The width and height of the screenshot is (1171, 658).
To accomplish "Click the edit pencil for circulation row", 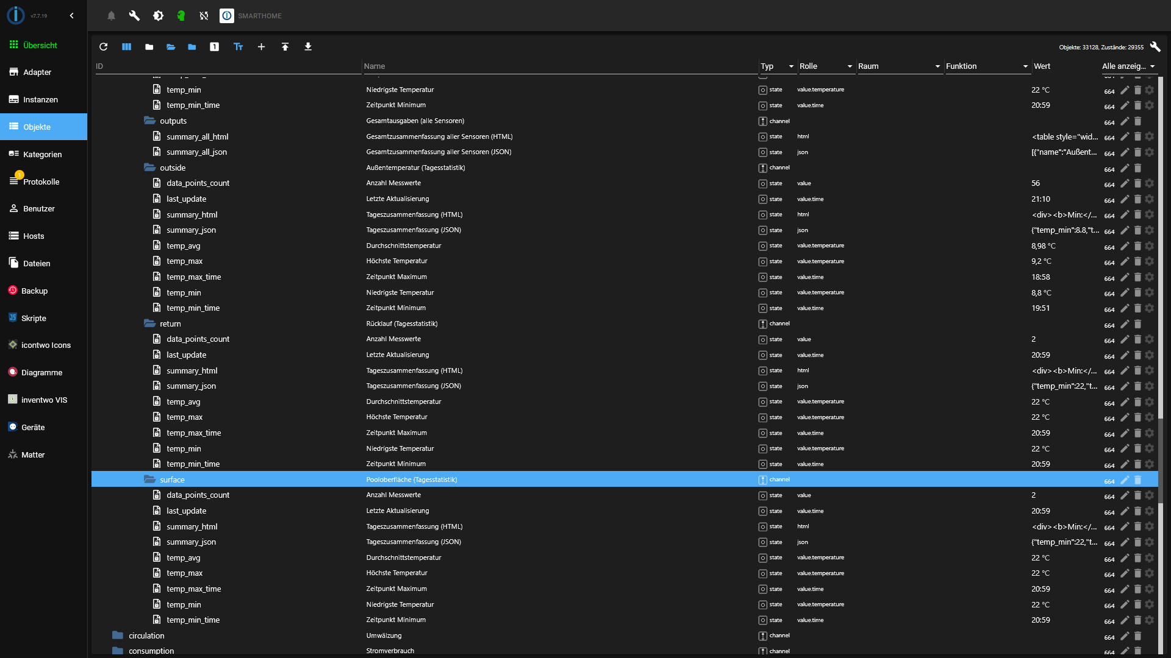I will (1125, 636).
